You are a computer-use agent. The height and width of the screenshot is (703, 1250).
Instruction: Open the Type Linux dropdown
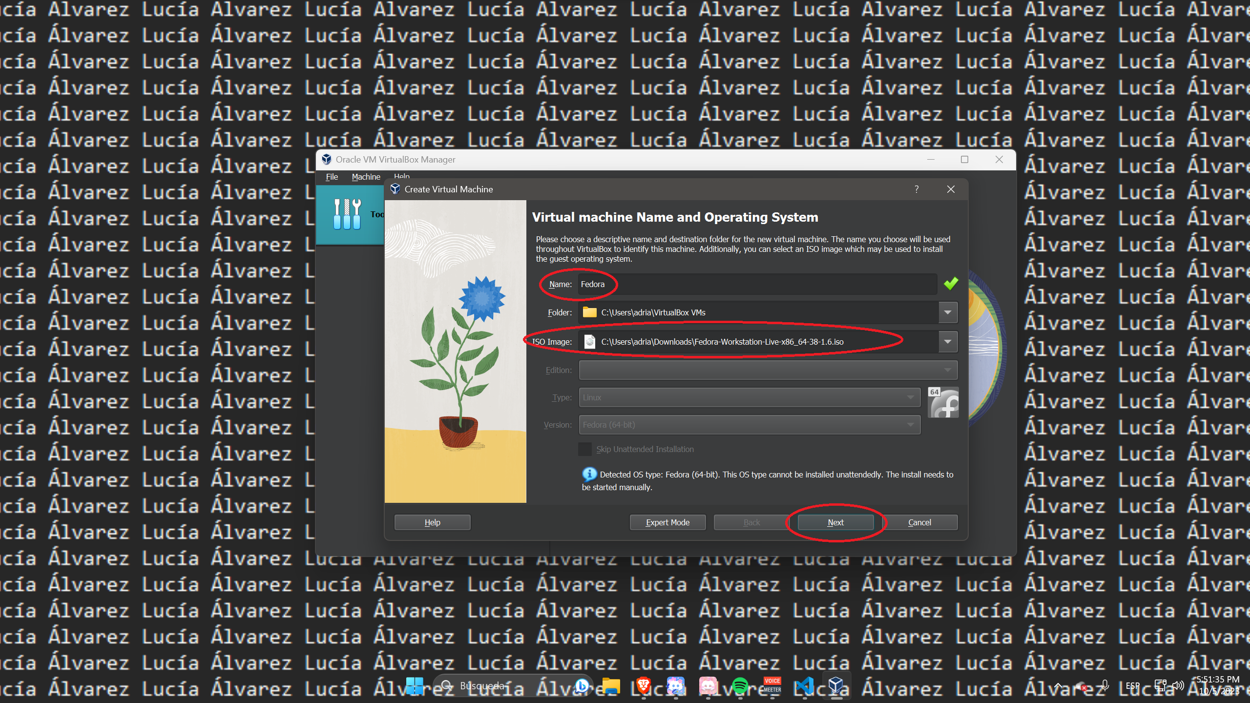(x=750, y=397)
